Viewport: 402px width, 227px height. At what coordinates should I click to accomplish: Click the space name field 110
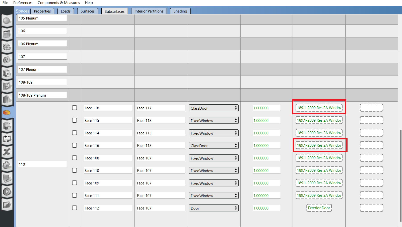click(42, 164)
